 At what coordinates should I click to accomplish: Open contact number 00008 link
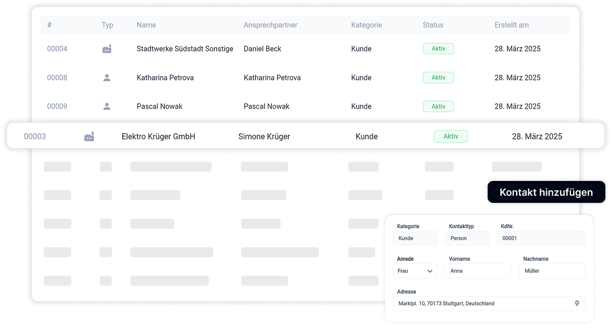point(57,78)
